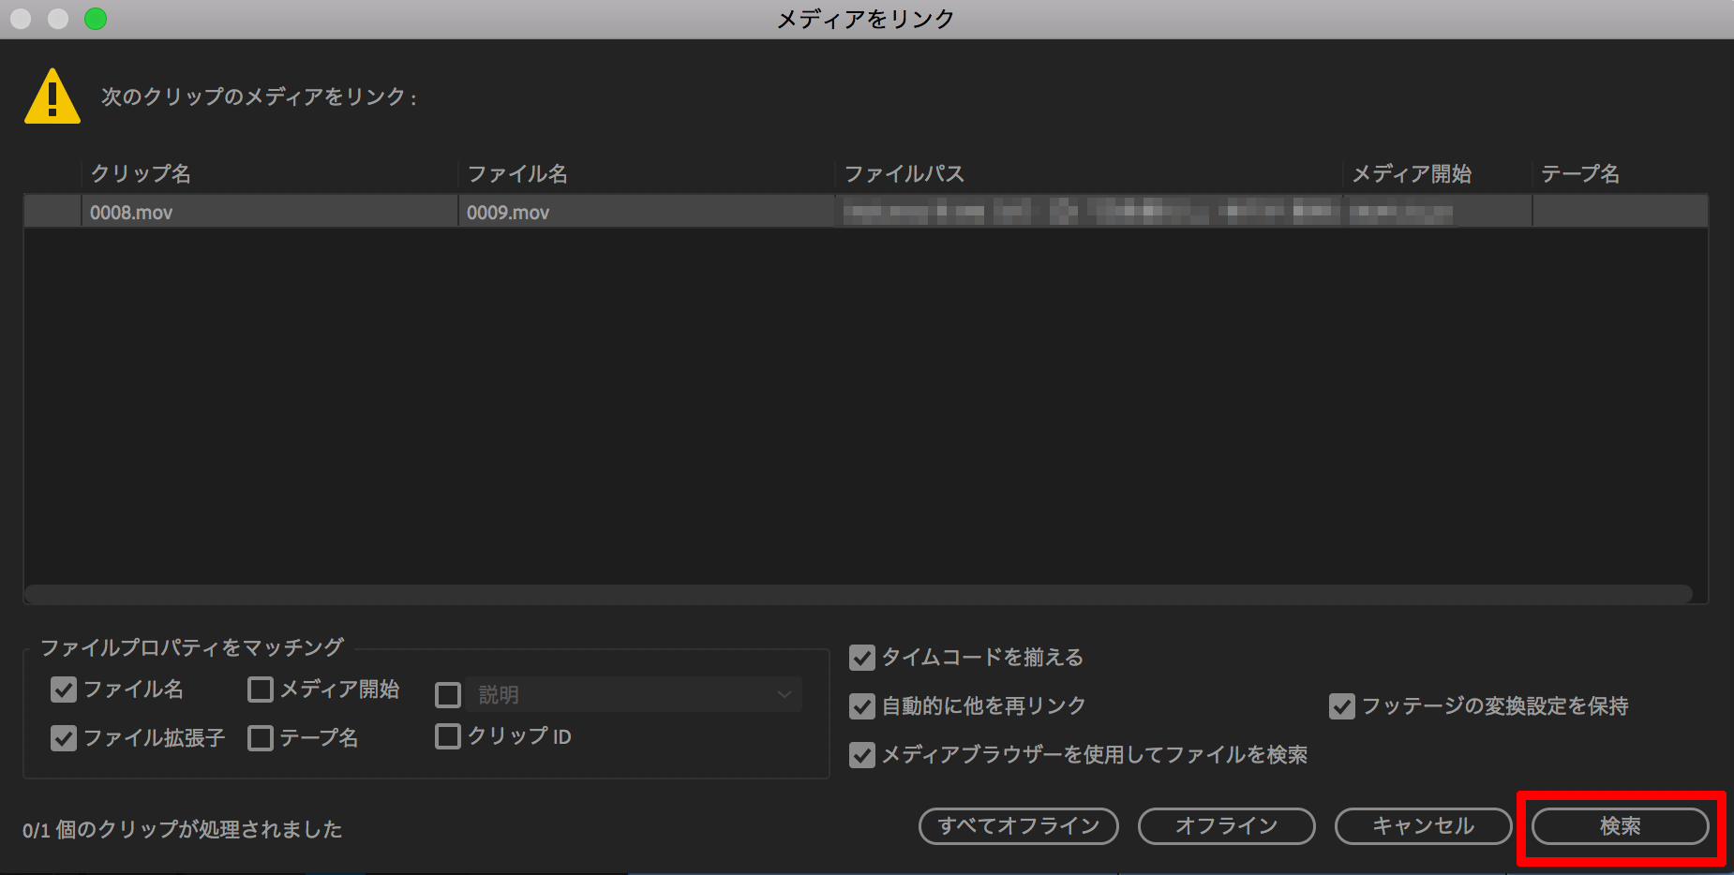This screenshot has height=875, width=1734.
Task: Open the 説明 property dropdown
Action: pos(784,694)
